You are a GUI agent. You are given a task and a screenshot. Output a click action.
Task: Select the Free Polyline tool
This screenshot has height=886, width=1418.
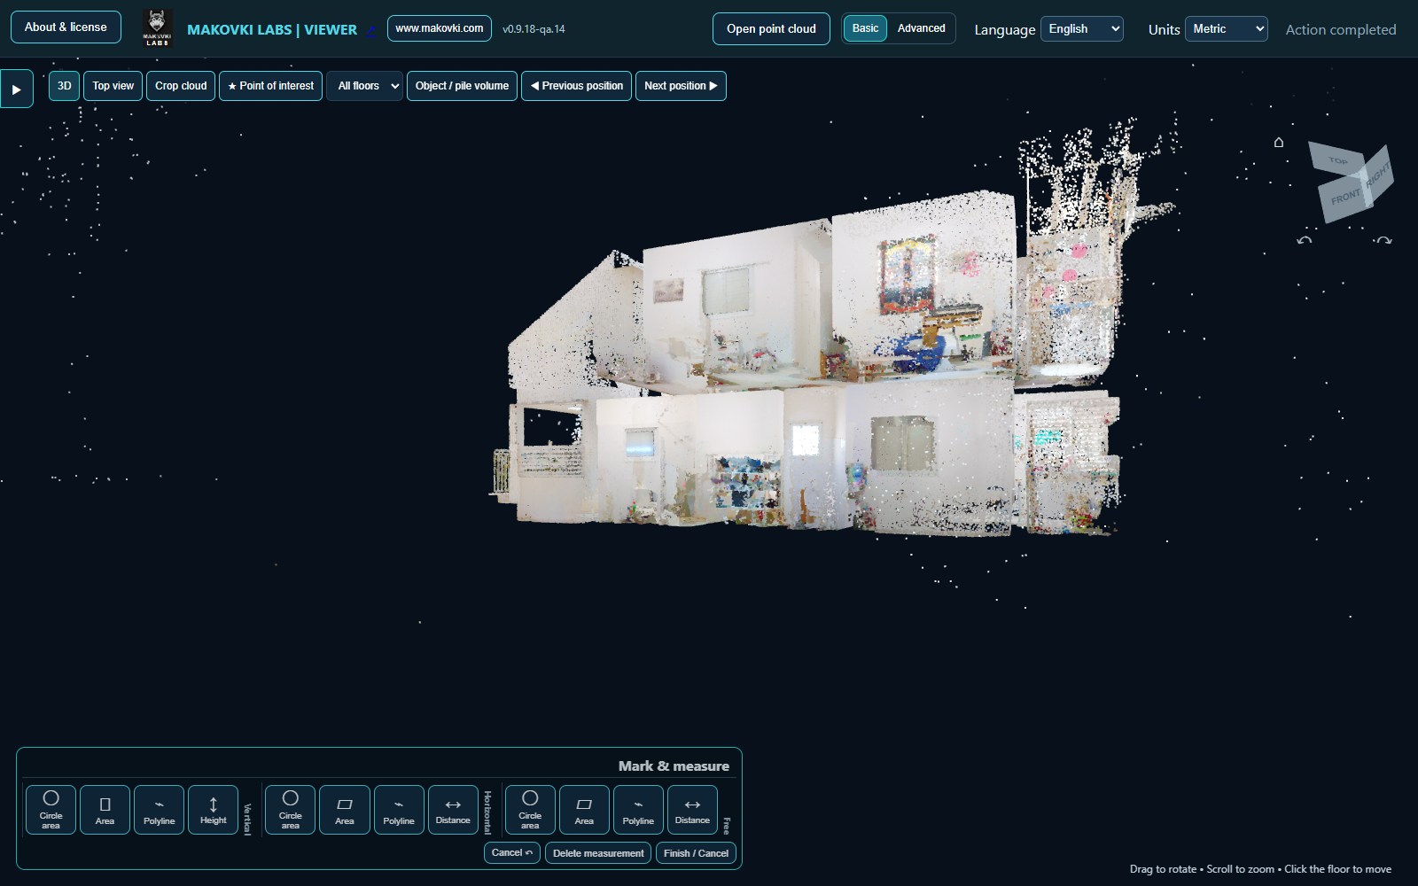coord(638,810)
